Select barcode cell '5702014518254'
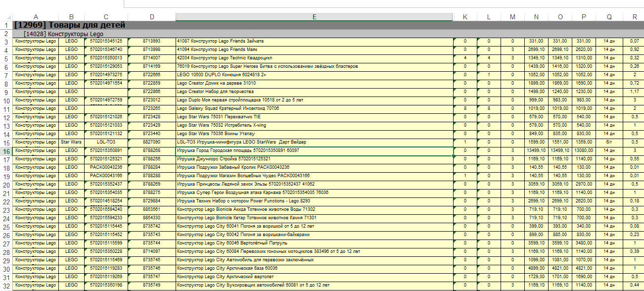The height and width of the screenshot is (291, 644). pyautogui.click(x=106, y=201)
